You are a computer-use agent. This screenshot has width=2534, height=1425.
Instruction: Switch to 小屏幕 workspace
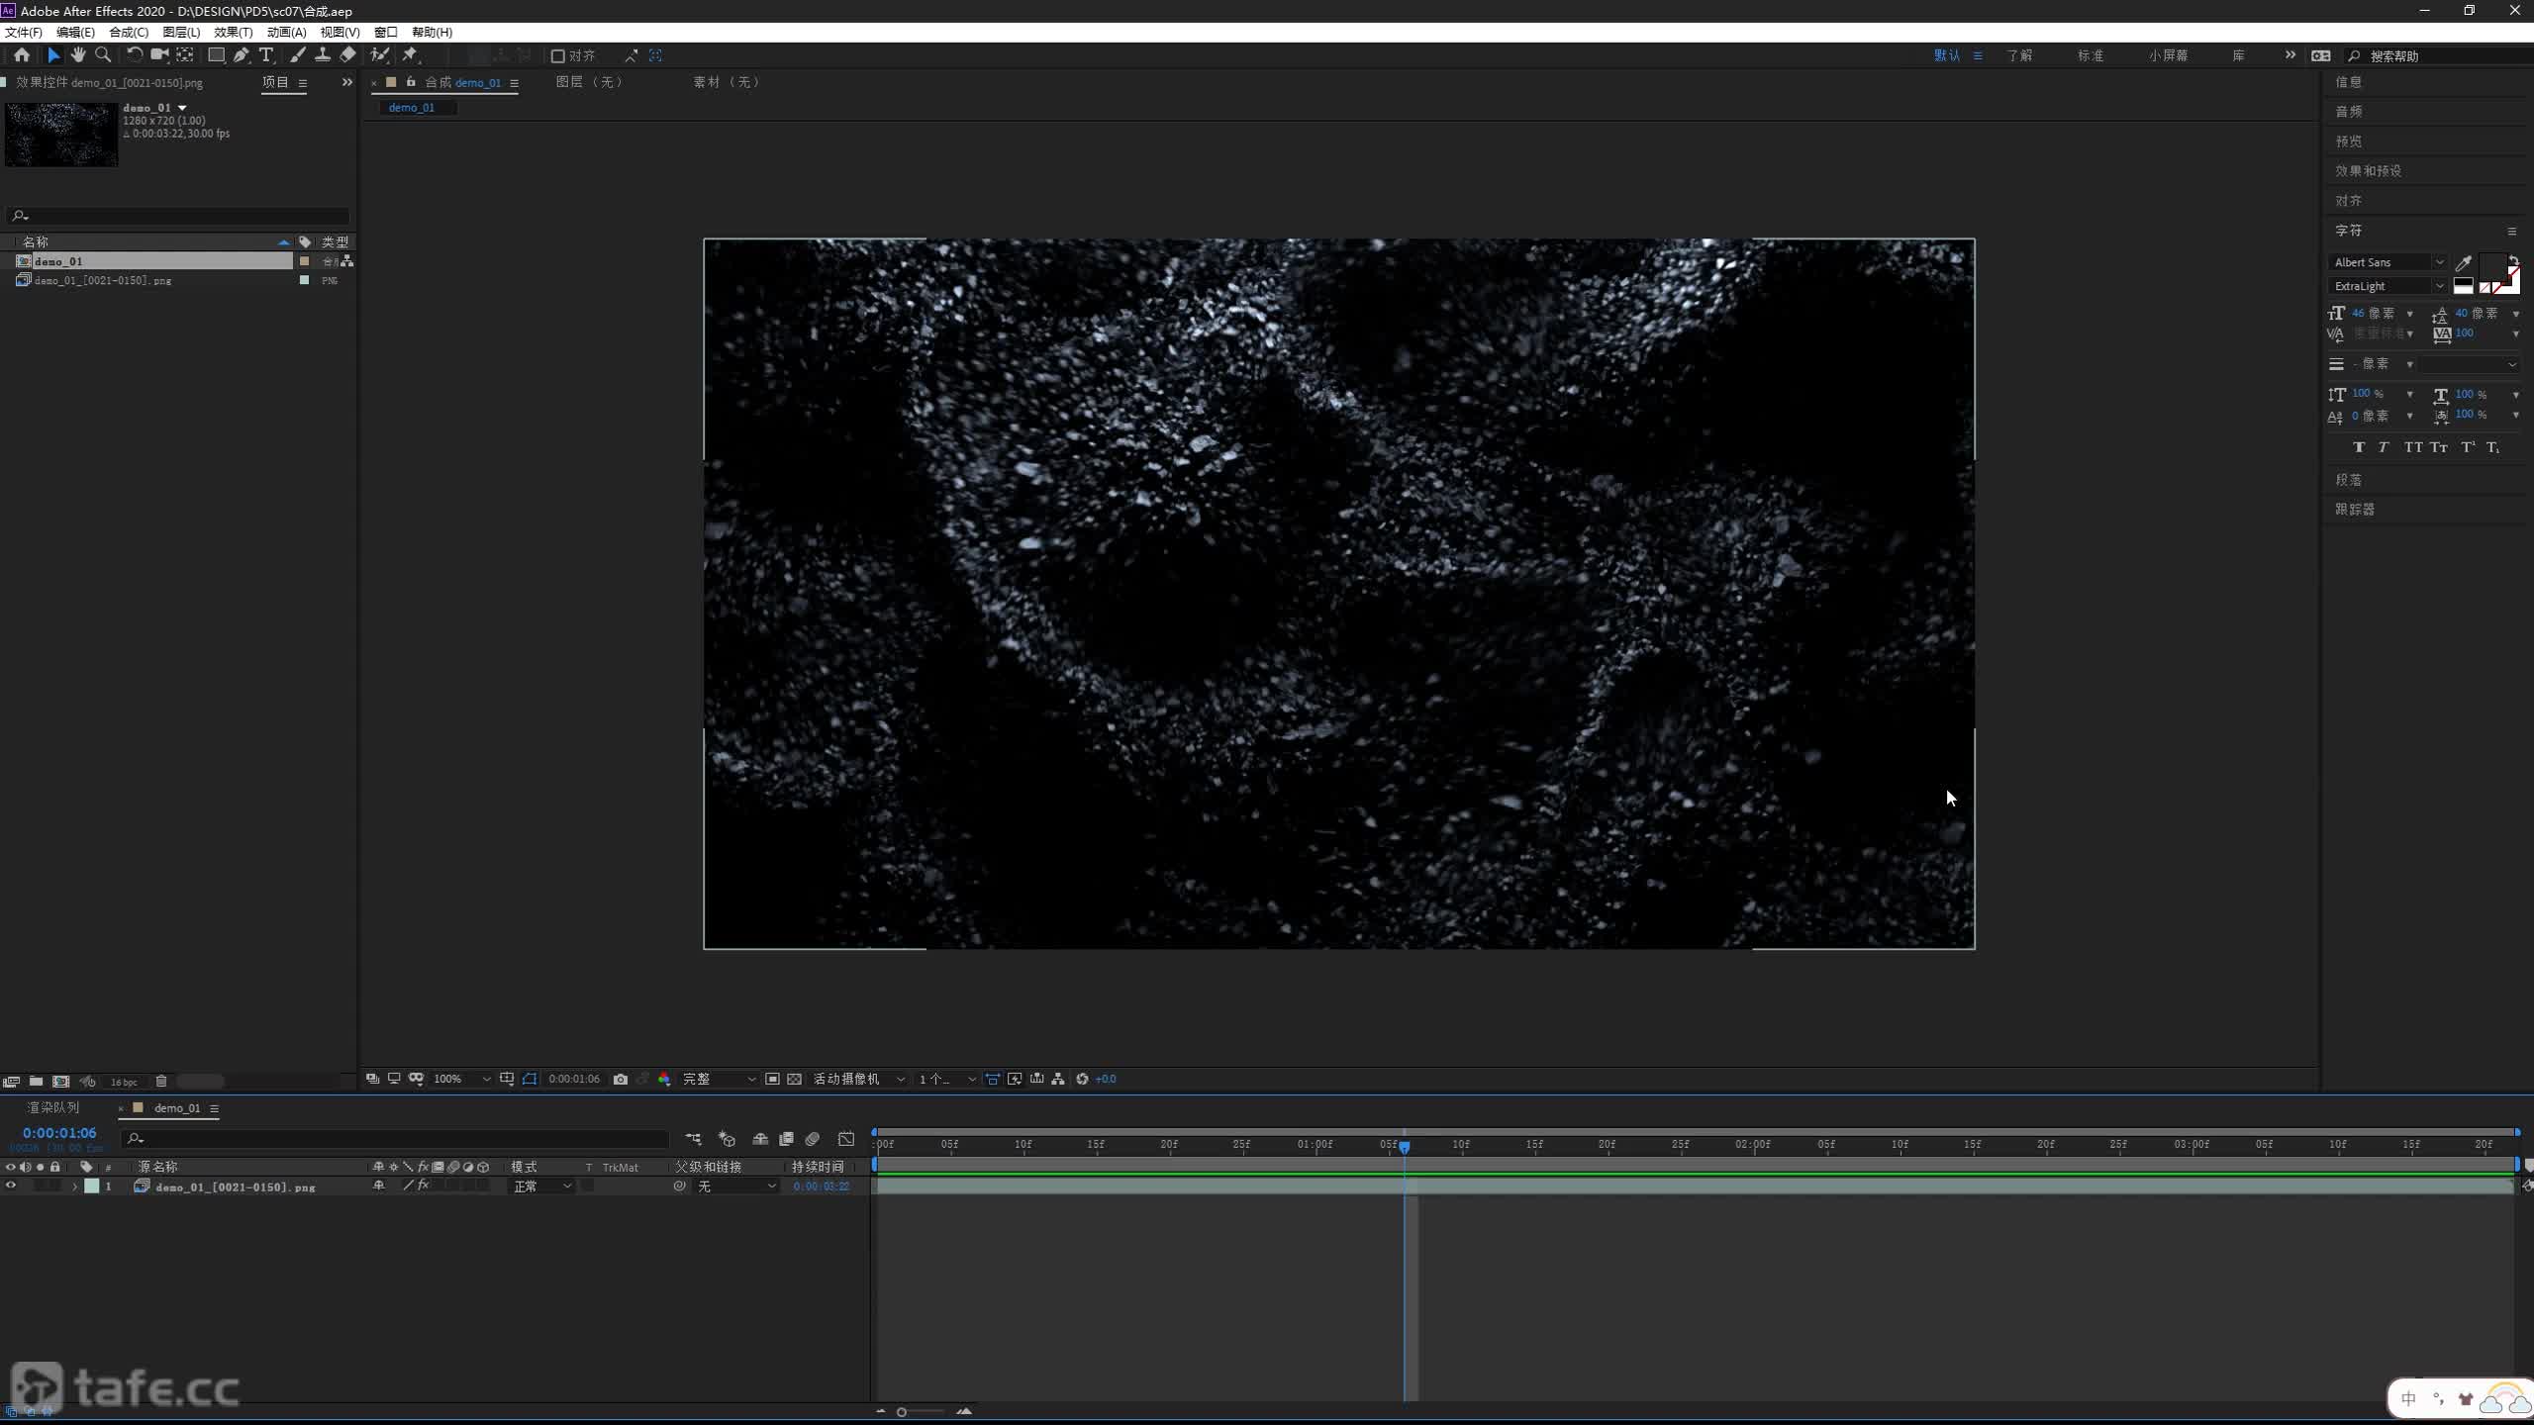pyautogui.click(x=2169, y=55)
